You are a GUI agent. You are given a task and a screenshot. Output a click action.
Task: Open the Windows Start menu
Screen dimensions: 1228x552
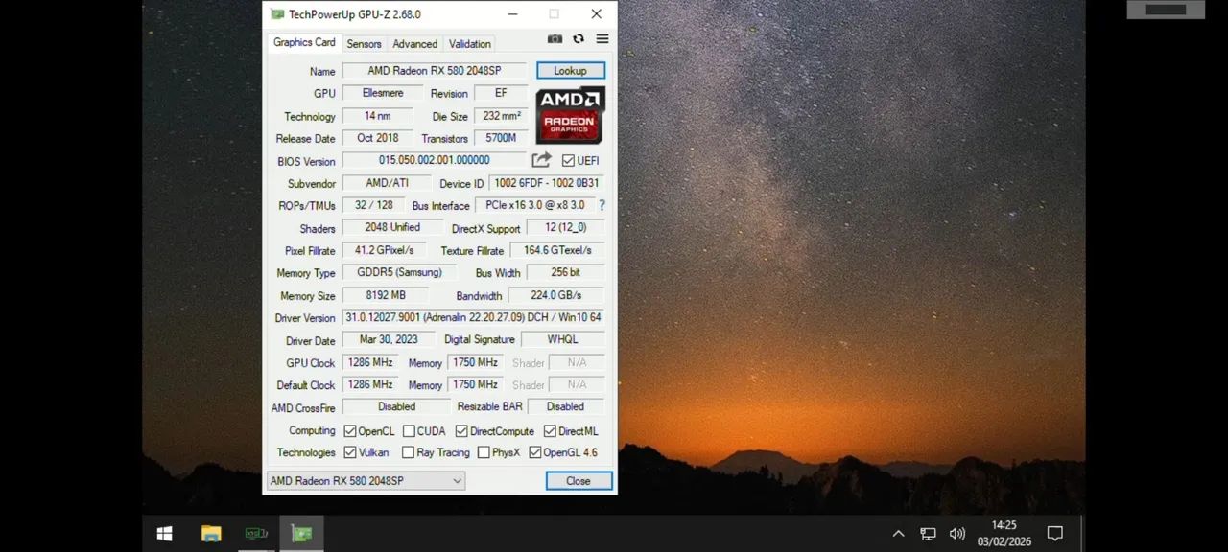(x=165, y=534)
